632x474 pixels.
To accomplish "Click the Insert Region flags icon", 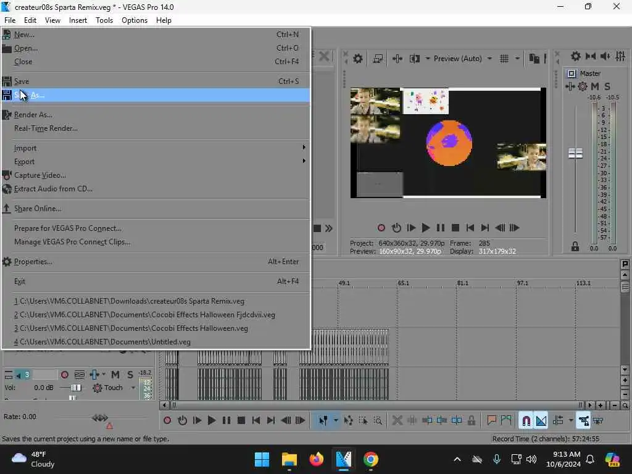I will [x=506, y=420].
